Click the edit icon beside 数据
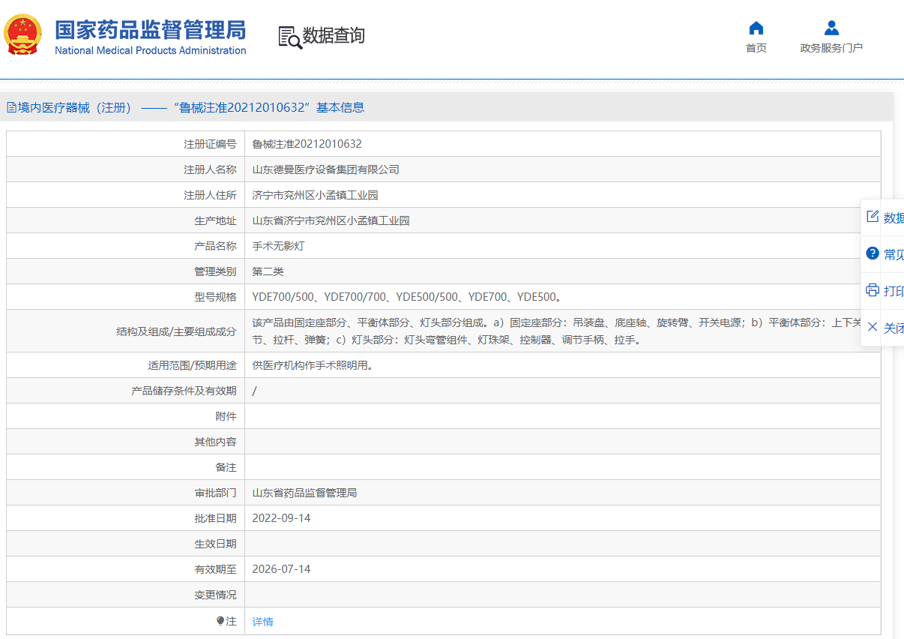The height and width of the screenshot is (639, 904). 872,217
